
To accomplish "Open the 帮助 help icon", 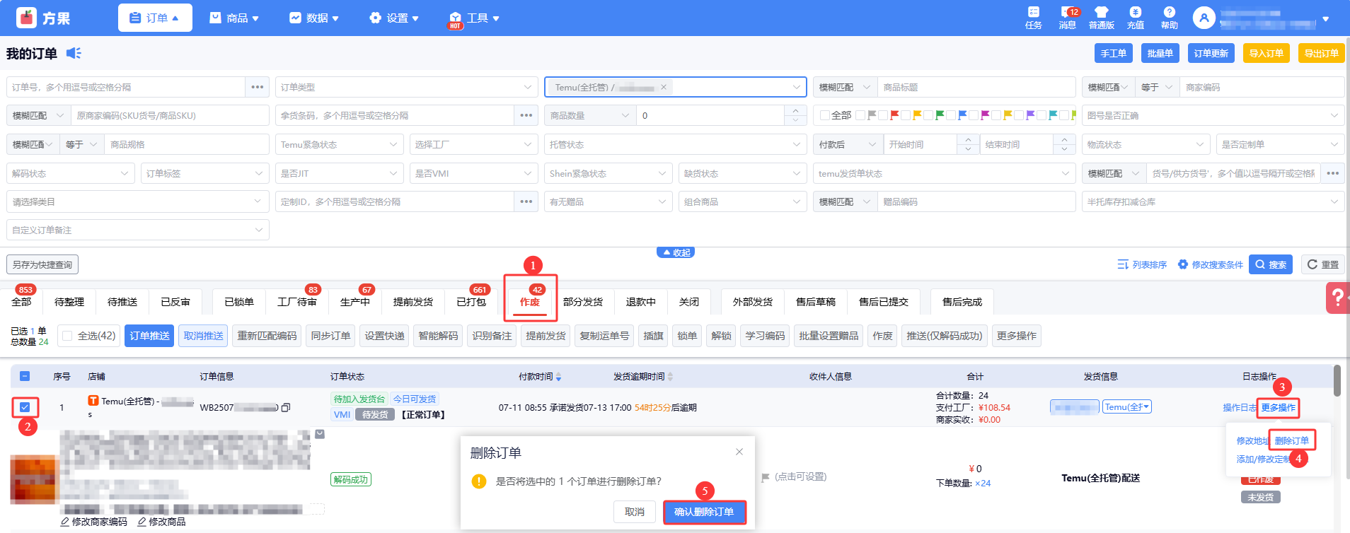I will [x=1169, y=18].
